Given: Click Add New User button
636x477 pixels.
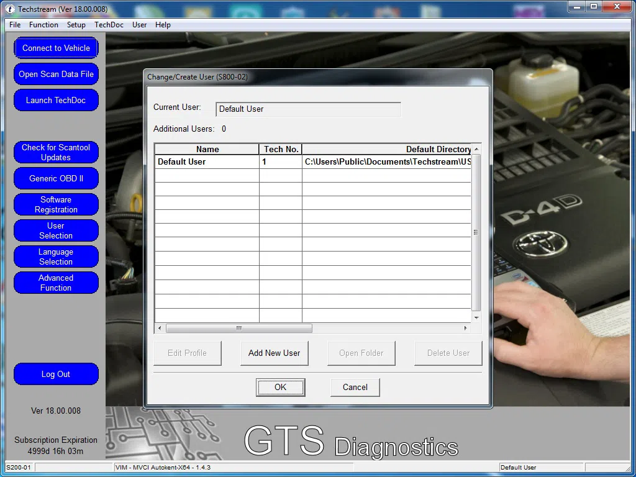Looking at the screenshot, I should (274, 353).
